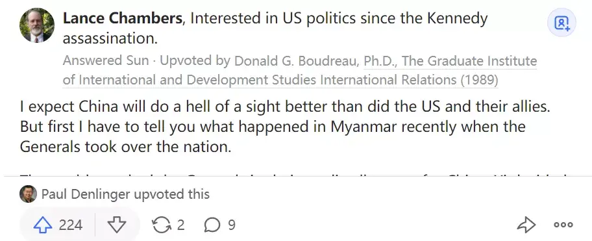Screen dimensions: 592x241
Task: Click the 'Answered Sun' timestamp
Action: click(106, 61)
